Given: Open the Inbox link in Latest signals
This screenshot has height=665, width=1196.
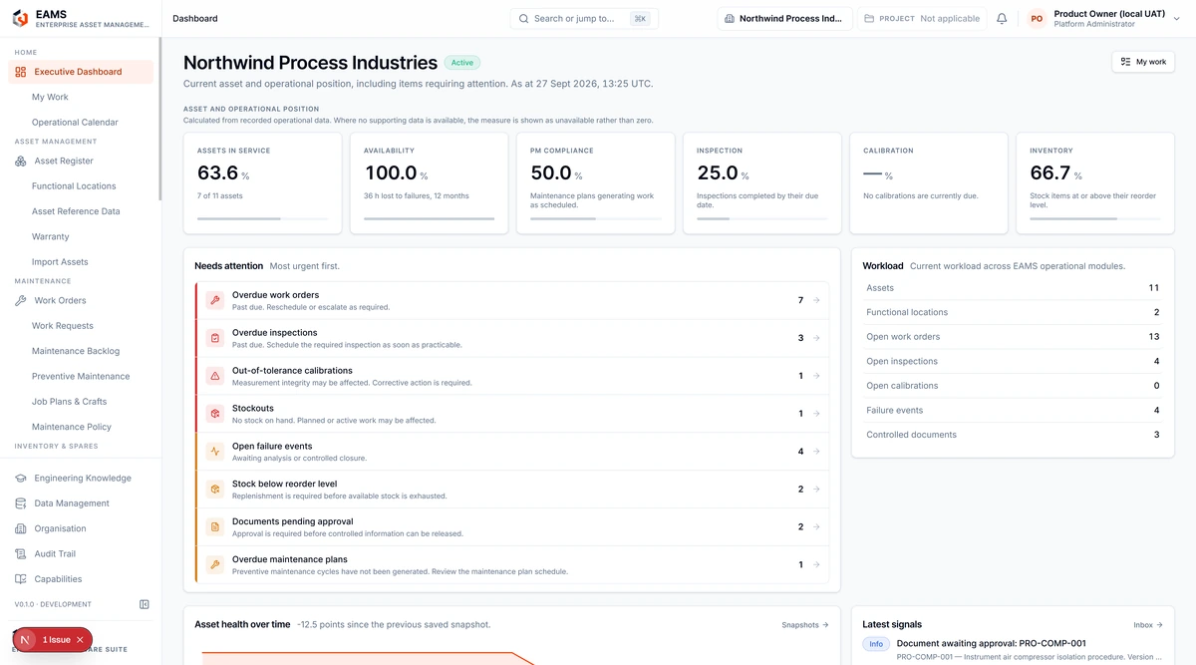Looking at the screenshot, I should [x=1148, y=625].
